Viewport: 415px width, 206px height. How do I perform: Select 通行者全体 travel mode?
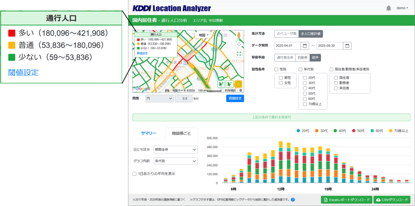click(285, 57)
